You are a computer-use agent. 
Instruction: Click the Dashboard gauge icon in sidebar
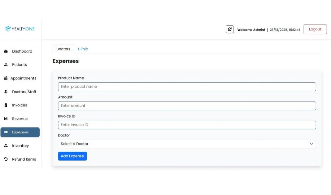[x=6, y=51]
